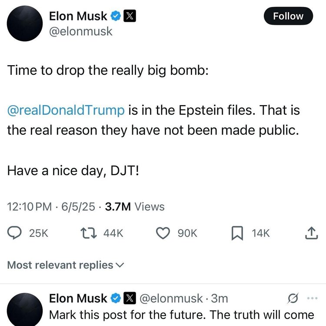The width and height of the screenshot is (326, 326).
Task: Open the @elonmusk handle under the name
Action: [80, 31]
